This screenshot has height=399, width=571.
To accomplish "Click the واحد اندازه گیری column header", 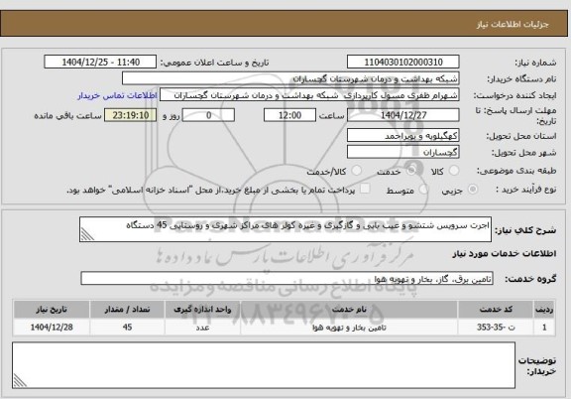I will [x=202, y=310].
